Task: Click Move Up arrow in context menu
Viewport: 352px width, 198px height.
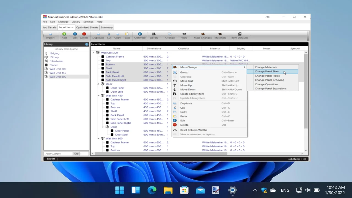Action: (175, 85)
